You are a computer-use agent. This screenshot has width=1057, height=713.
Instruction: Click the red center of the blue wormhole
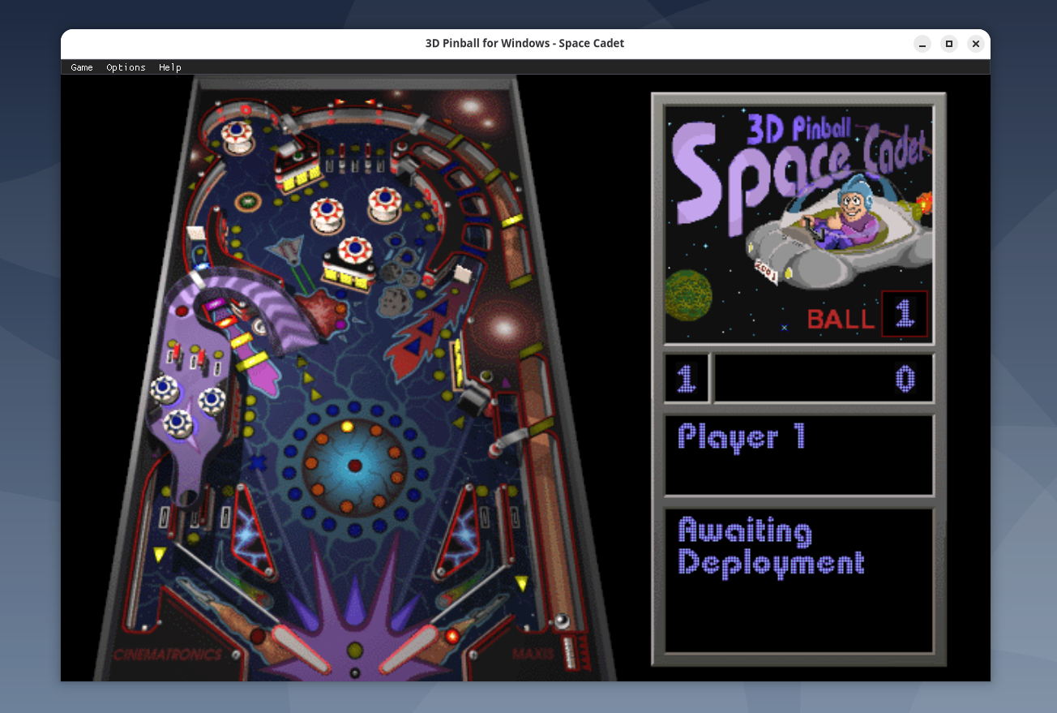[354, 466]
